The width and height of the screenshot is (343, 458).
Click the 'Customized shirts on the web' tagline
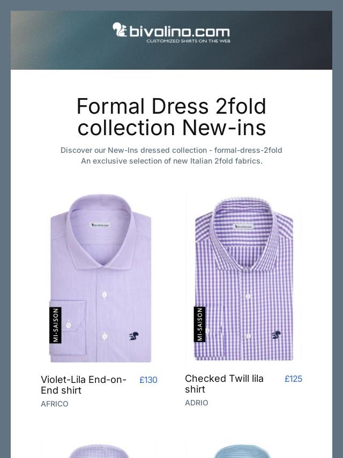188,41
